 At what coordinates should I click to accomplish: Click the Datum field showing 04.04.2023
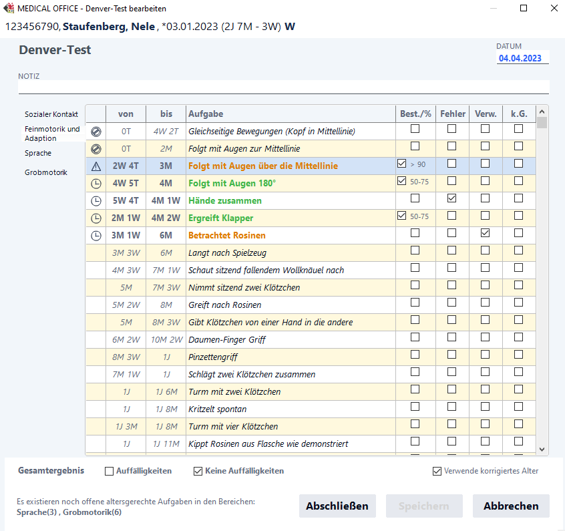(x=522, y=58)
